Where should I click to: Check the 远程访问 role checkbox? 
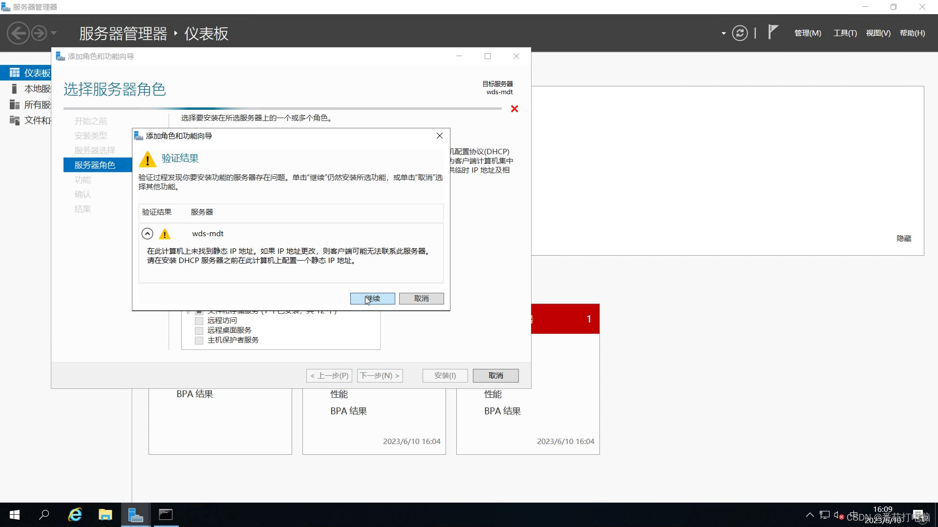[199, 321]
